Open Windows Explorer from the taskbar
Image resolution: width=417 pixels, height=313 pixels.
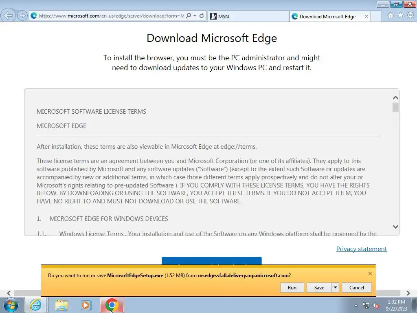click(61, 305)
